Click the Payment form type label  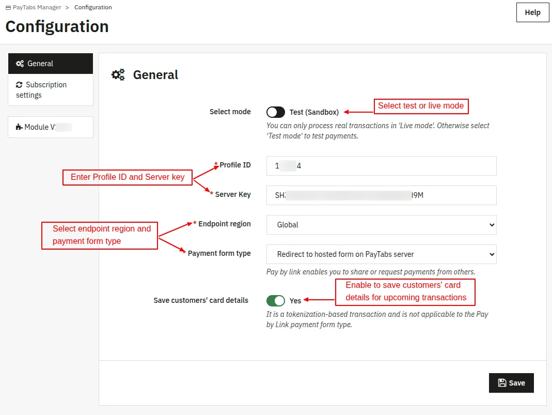click(219, 253)
